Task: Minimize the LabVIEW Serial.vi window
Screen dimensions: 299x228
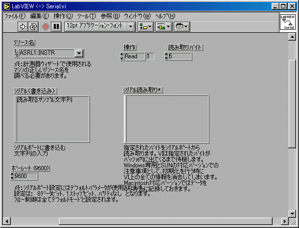Action: click(275, 6)
